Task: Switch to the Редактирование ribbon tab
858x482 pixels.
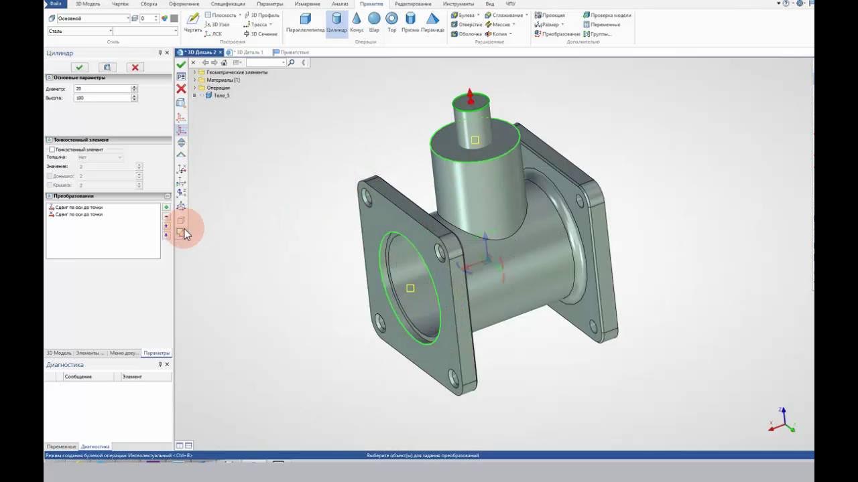Action: point(413,3)
